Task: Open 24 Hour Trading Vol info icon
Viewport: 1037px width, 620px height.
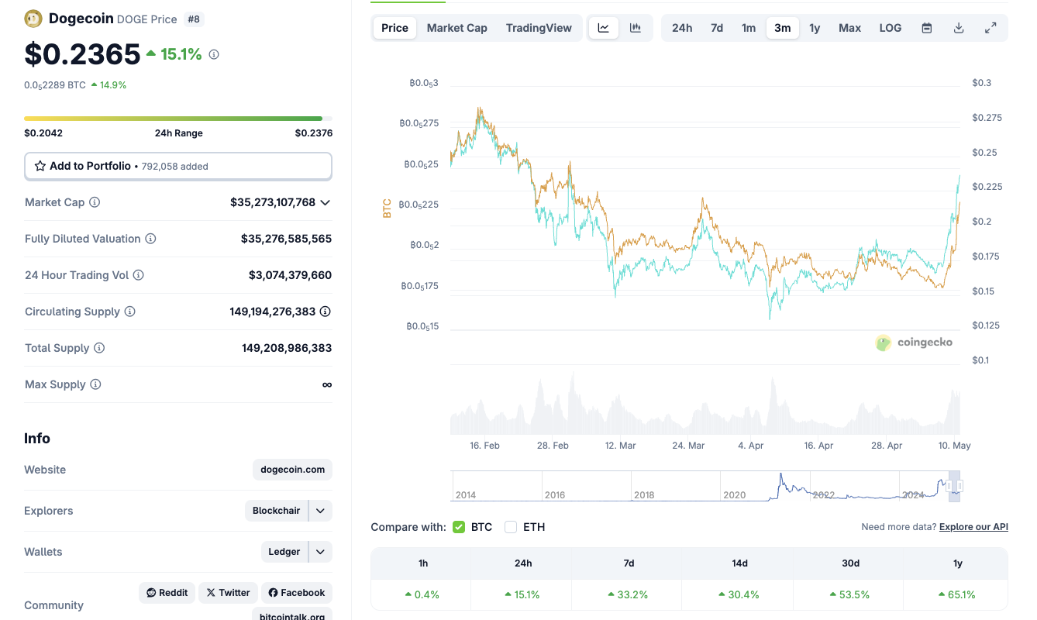Action: click(x=138, y=275)
